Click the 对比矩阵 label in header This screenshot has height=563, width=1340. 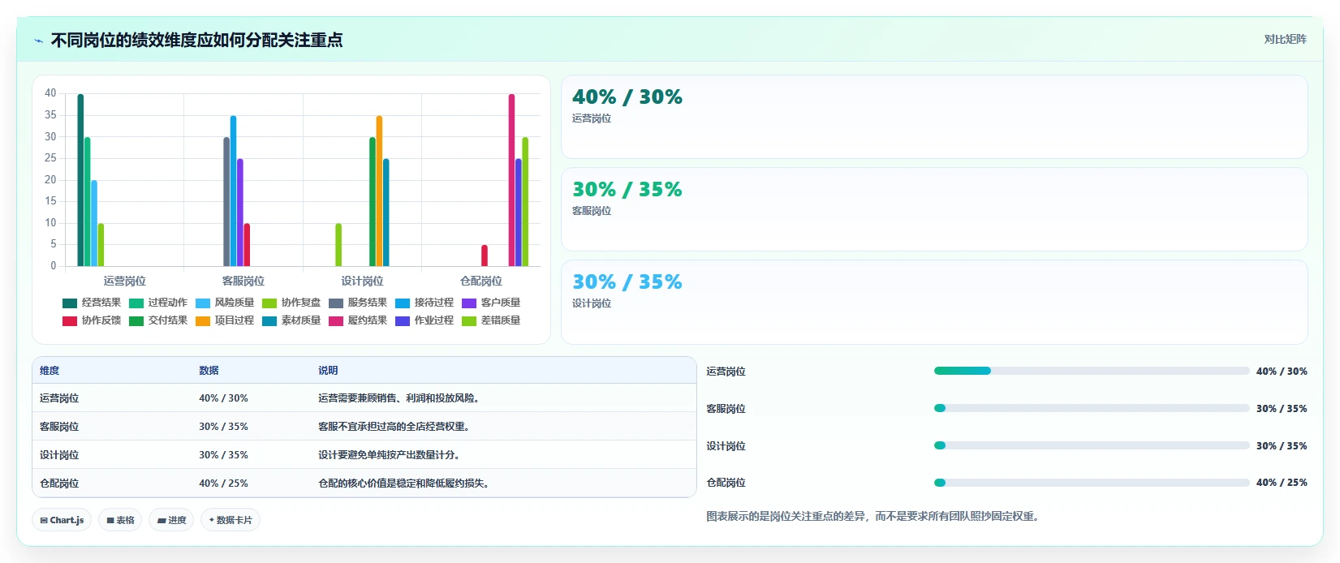(1286, 39)
